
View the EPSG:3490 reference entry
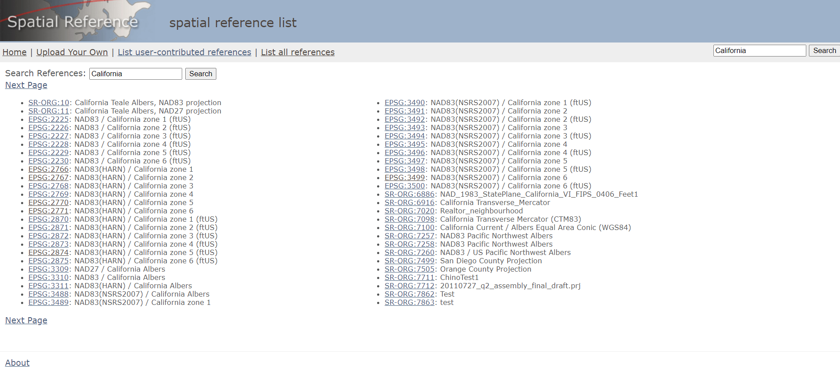[x=405, y=103]
